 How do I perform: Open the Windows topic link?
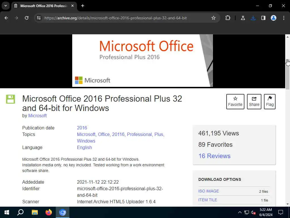click(x=86, y=141)
